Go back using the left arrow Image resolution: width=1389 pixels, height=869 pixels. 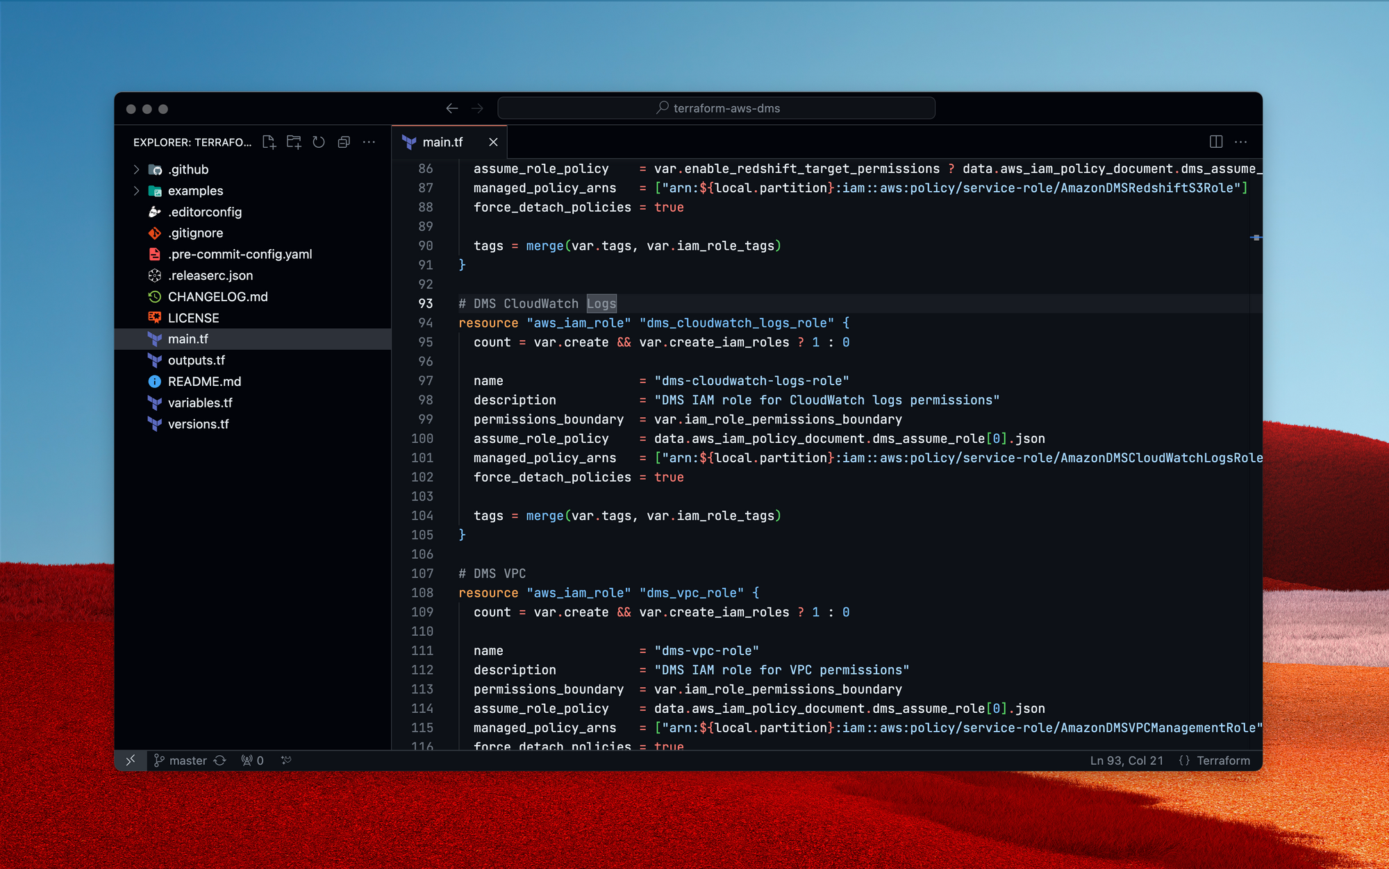click(x=452, y=108)
